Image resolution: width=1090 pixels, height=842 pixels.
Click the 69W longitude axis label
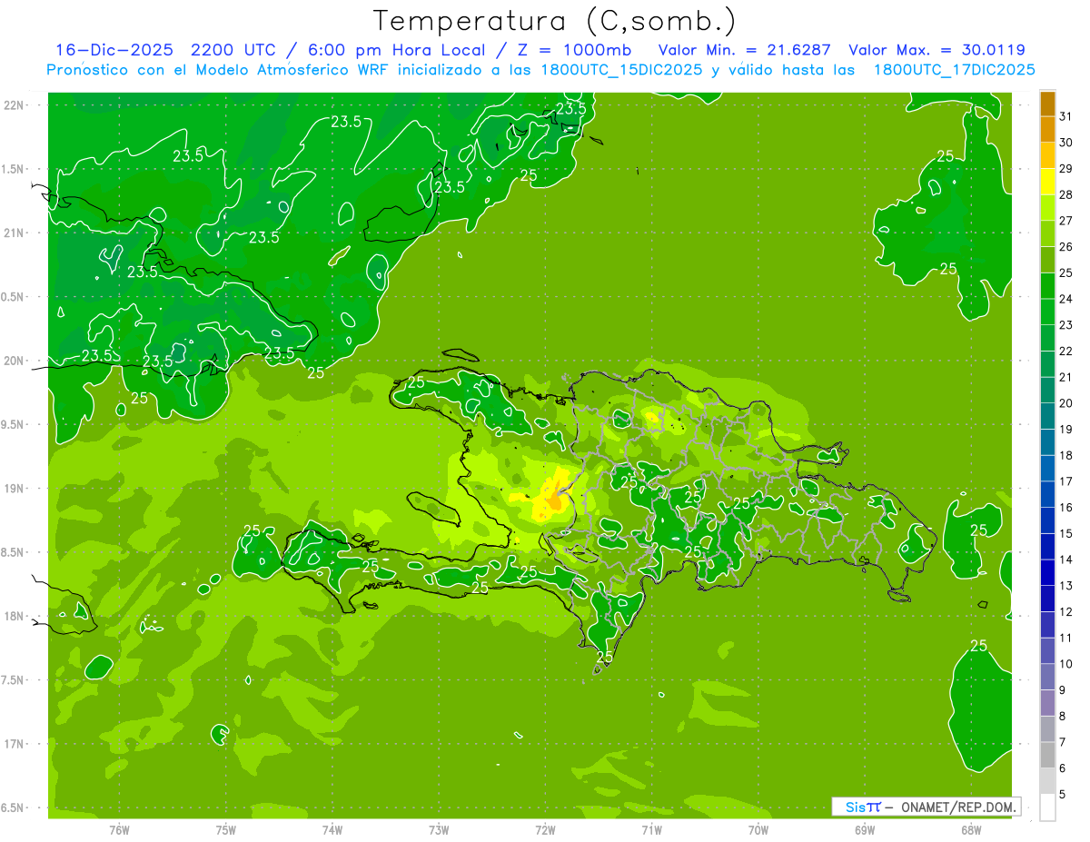(x=864, y=829)
